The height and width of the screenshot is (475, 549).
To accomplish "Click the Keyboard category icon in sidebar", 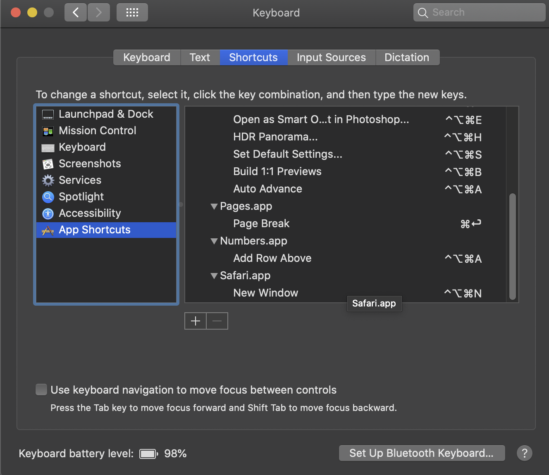I will pyautogui.click(x=48, y=147).
